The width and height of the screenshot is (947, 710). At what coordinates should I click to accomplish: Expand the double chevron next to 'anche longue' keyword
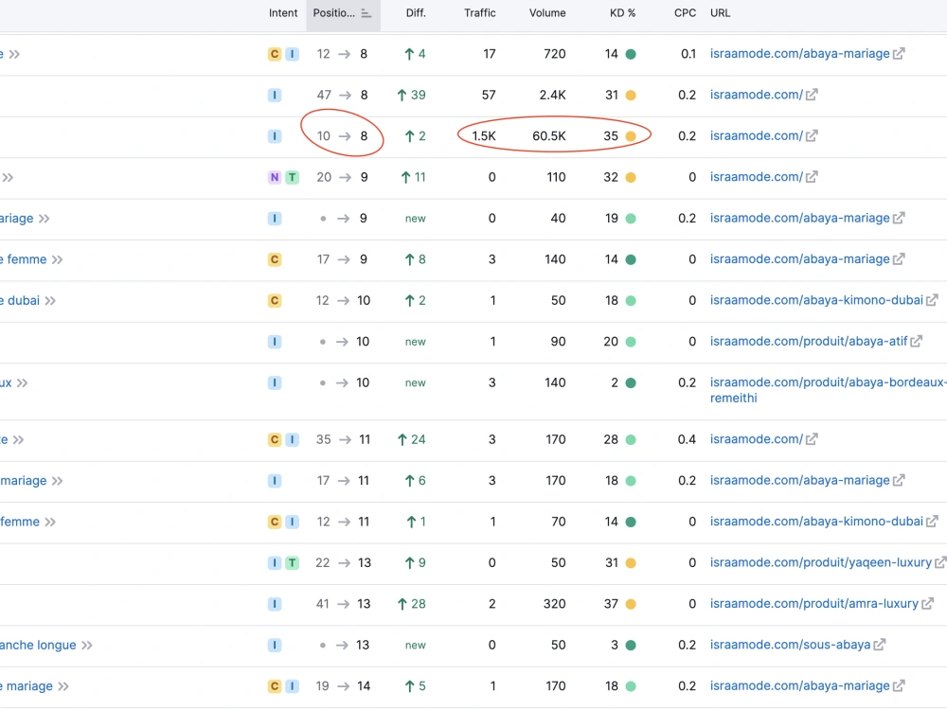click(87, 646)
